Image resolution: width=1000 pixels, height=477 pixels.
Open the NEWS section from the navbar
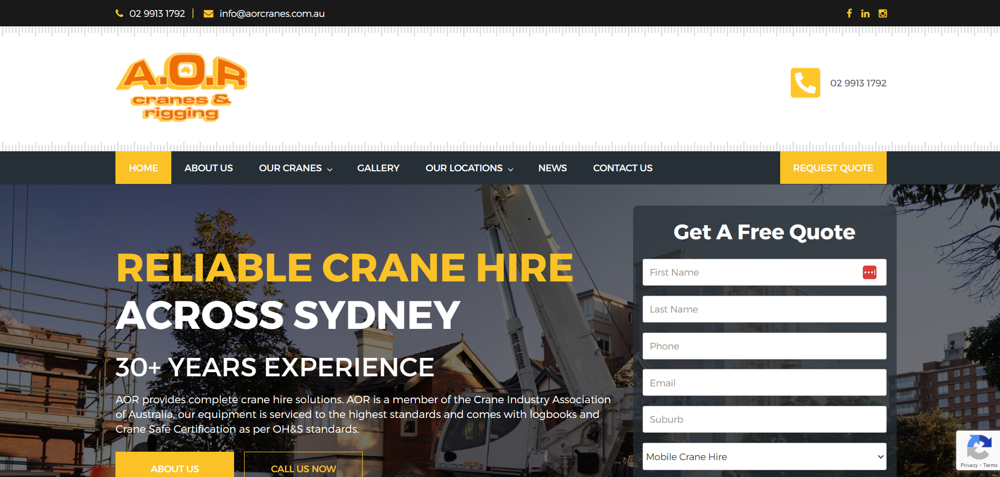(552, 168)
